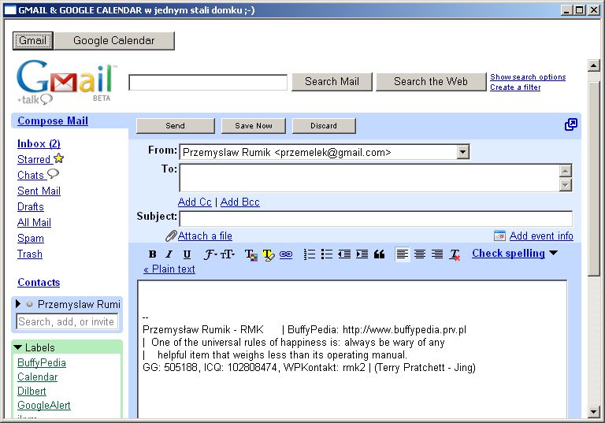Viewport: 605px width, 423px height.
Task: Switch to Plain text mode
Action: (169, 269)
